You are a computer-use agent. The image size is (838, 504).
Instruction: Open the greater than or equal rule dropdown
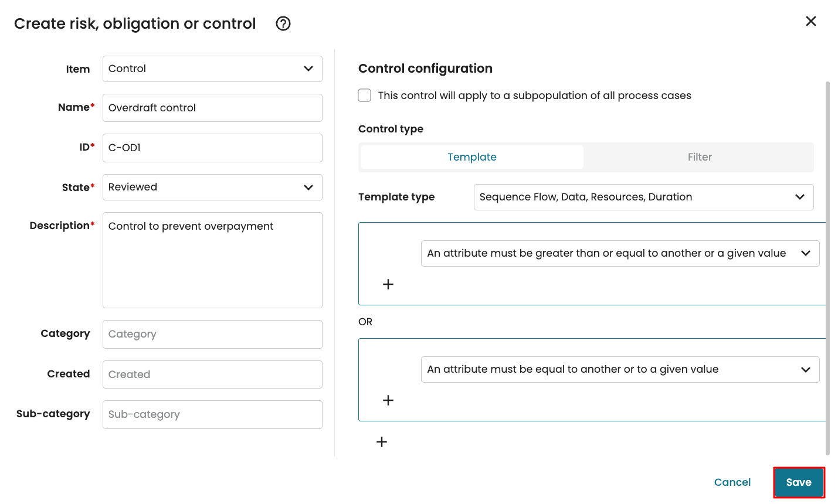pyautogui.click(x=620, y=253)
